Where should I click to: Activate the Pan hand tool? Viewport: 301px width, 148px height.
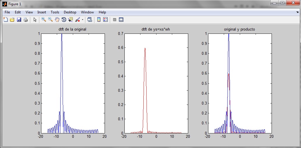[x=57, y=20]
